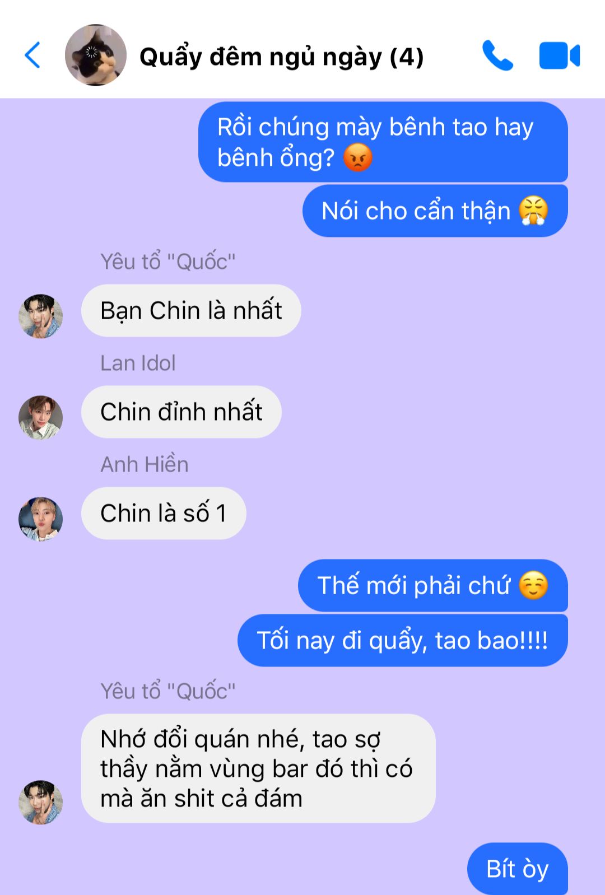Start a video call with camera icon
Image resolution: width=605 pixels, height=895 pixels.
coord(559,55)
